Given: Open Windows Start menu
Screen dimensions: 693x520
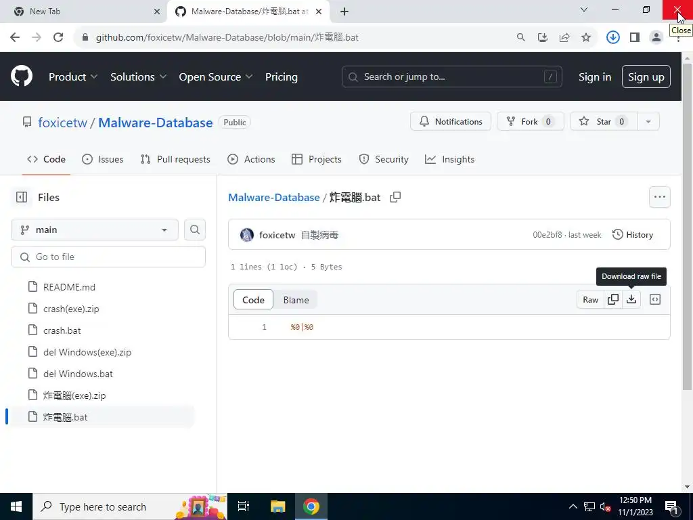Looking at the screenshot, I should (16, 506).
